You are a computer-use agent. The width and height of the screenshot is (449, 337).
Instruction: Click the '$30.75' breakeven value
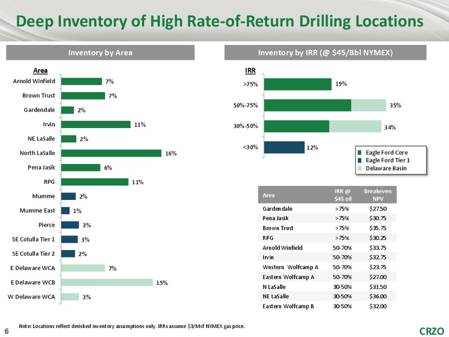378,218
